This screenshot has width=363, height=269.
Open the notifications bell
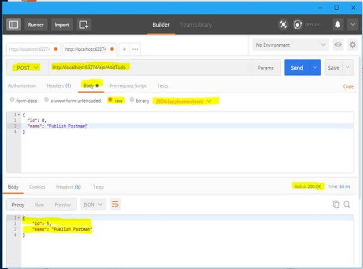[338, 25]
